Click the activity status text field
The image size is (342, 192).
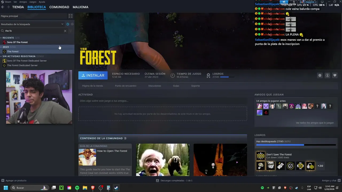162,101
